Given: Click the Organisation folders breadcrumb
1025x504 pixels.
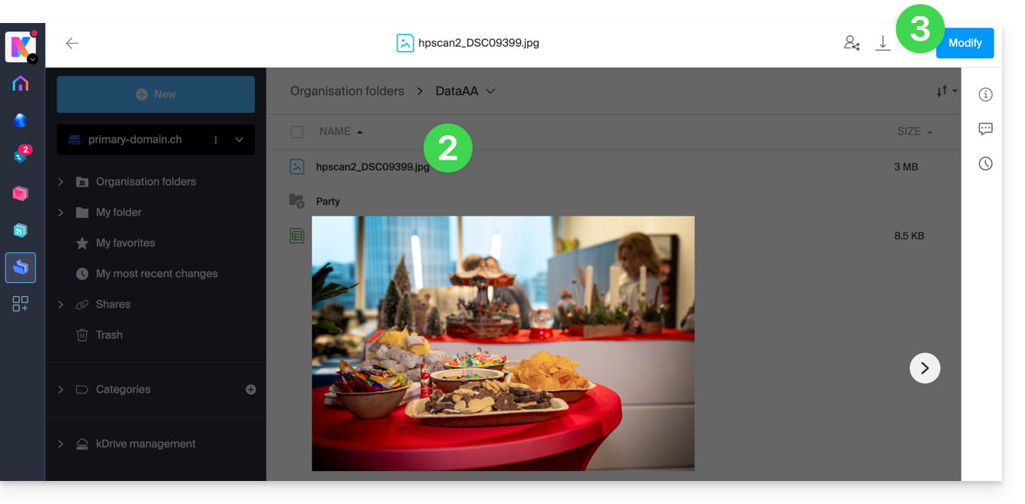Looking at the screenshot, I should pyautogui.click(x=347, y=91).
